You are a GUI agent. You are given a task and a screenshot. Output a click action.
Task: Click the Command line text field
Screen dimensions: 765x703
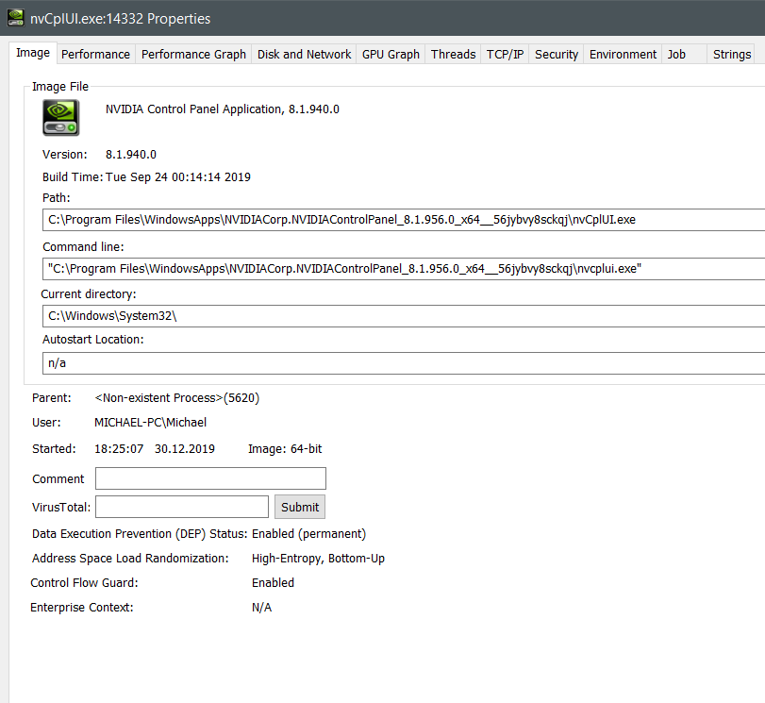(x=404, y=269)
